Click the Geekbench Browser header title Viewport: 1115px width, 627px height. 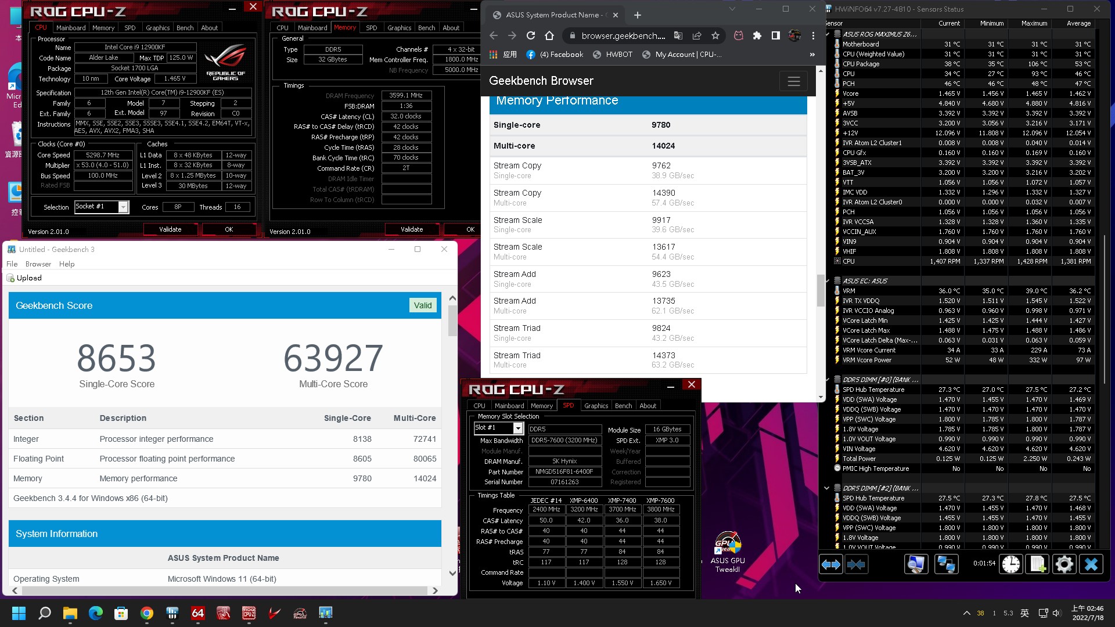(541, 81)
